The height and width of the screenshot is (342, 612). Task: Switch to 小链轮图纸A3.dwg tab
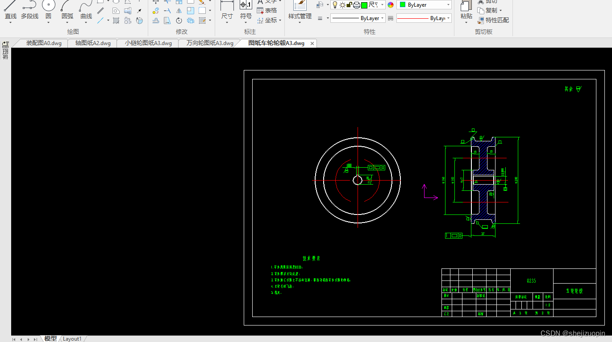point(148,43)
